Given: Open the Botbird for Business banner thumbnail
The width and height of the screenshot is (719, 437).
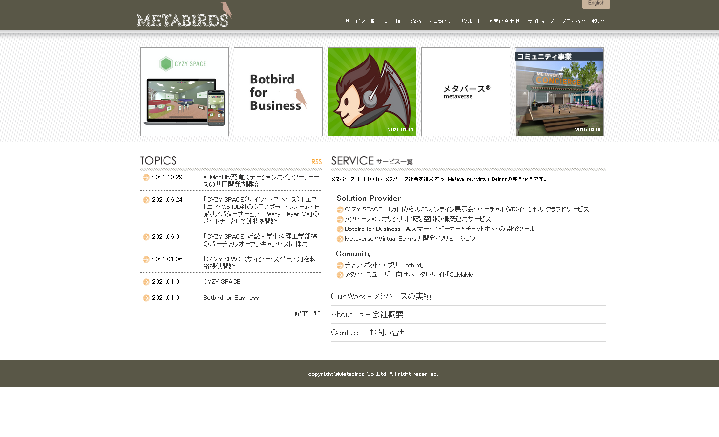Looking at the screenshot, I should pos(278,92).
